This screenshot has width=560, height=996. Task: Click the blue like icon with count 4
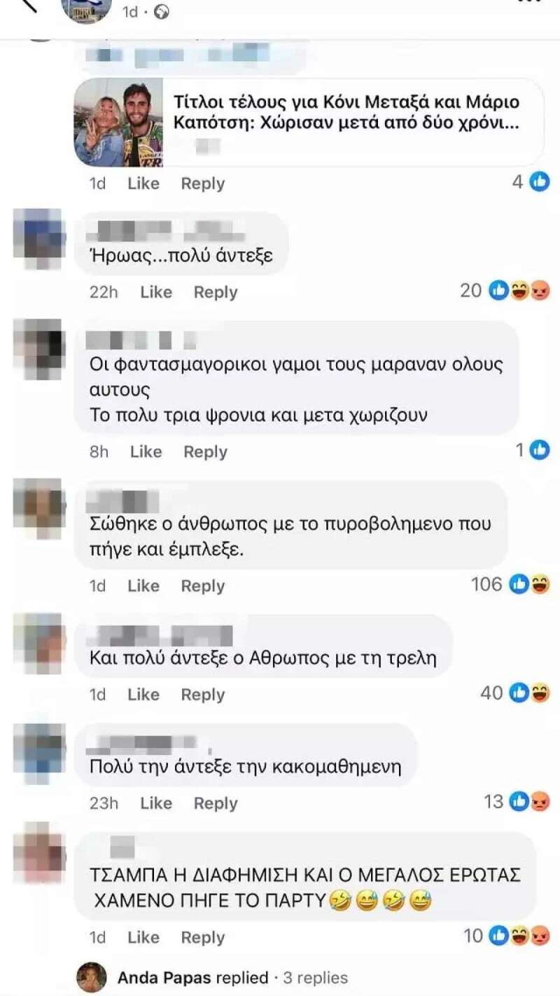(x=540, y=182)
